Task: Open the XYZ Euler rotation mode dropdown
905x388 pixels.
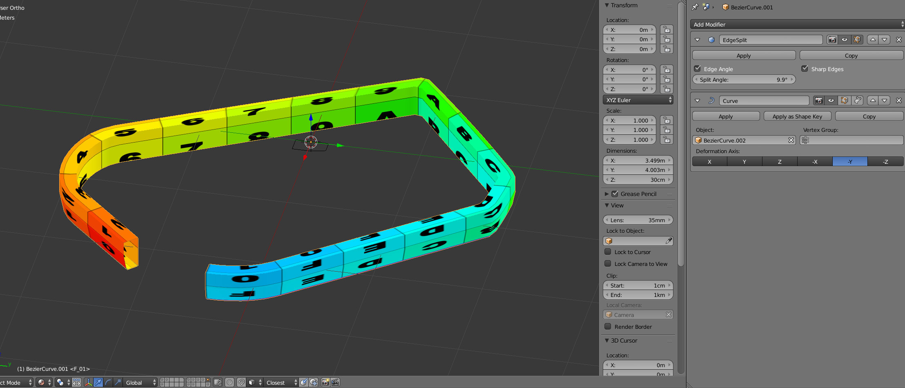Action: coord(638,100)
